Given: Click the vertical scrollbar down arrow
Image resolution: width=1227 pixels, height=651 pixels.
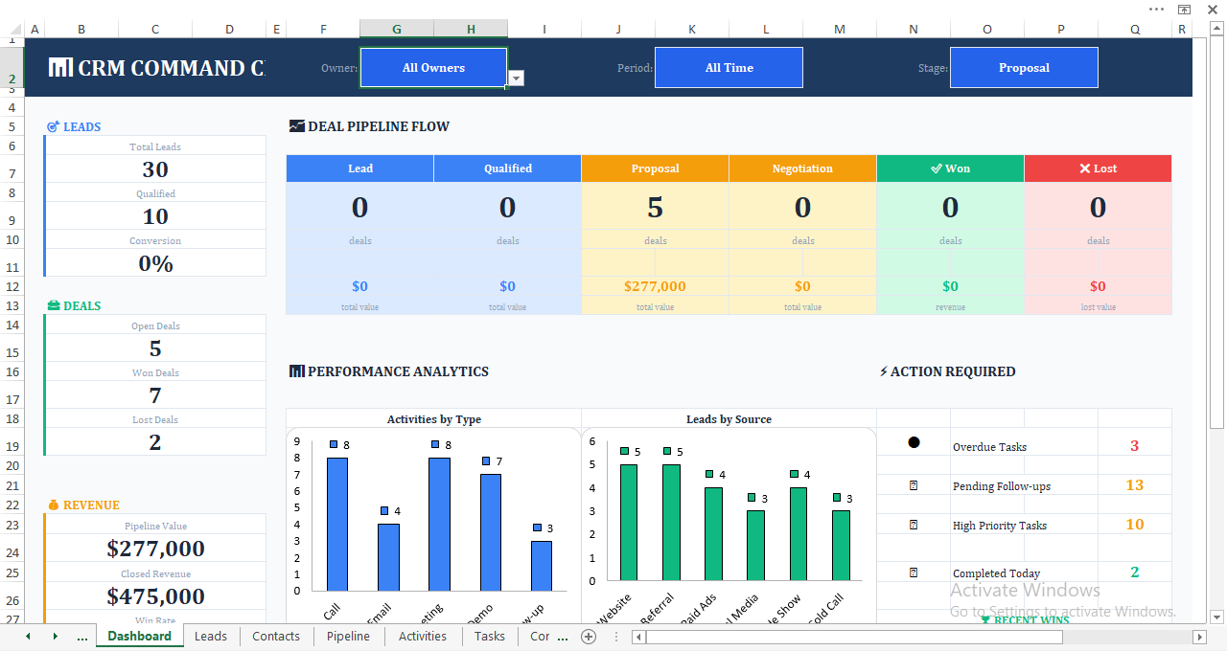Looking at the screenshot, I should tap(1216, 616).
